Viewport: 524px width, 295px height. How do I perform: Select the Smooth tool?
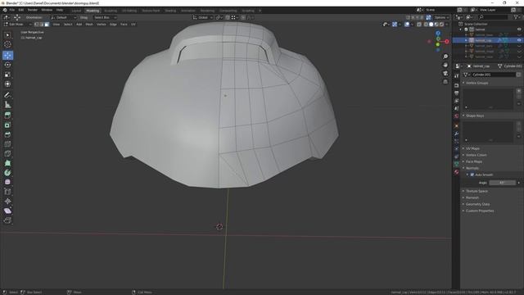click(x=7, y=182)
